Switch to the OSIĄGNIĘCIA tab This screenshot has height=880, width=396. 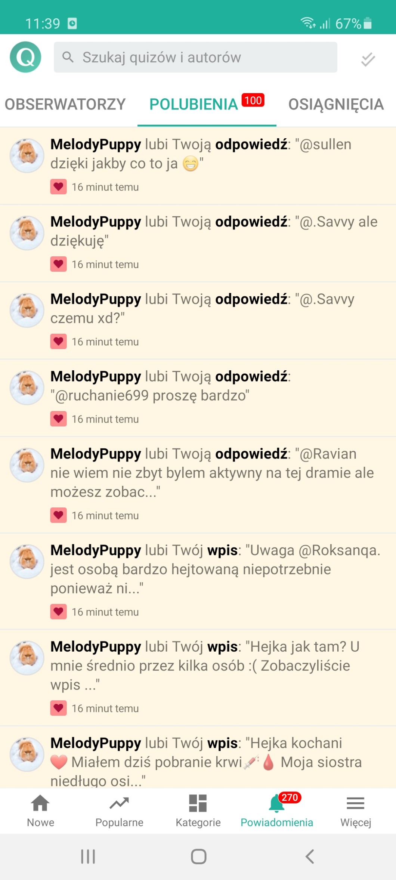click(336, 104)
